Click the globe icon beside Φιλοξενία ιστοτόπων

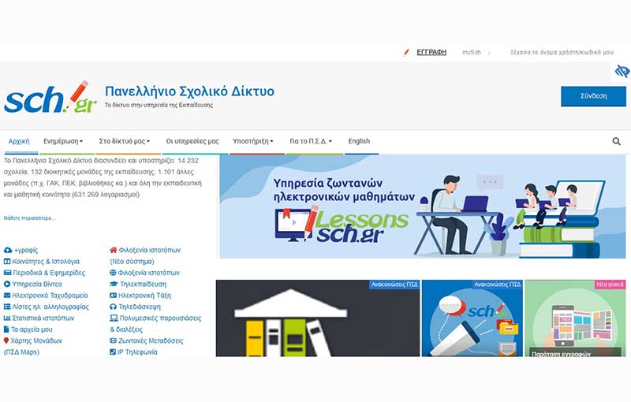point(113,273)
